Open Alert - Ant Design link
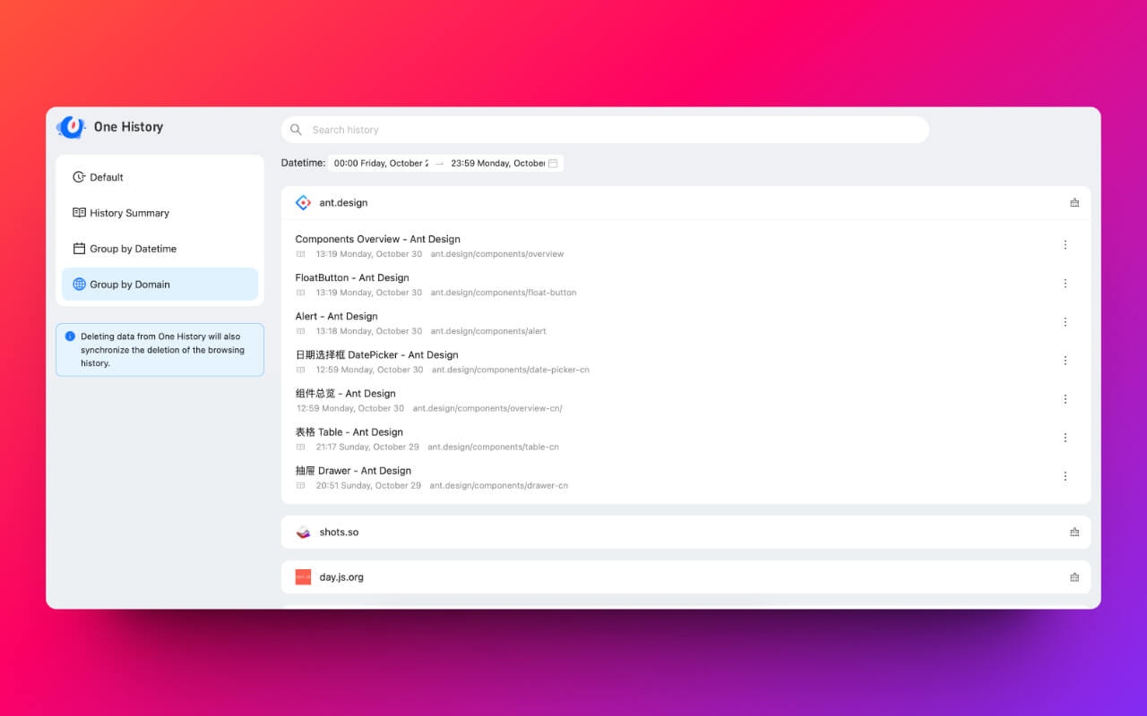This screenshot has height=716, width=1147. pos(336,317)
